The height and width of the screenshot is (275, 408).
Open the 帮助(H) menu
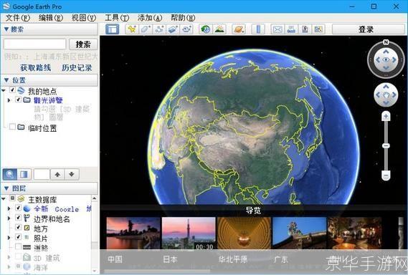pyautogui.click(x=183, y=18)
